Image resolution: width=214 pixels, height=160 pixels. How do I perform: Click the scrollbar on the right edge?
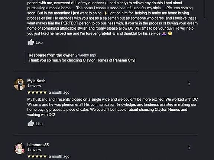tap(205, 9)
